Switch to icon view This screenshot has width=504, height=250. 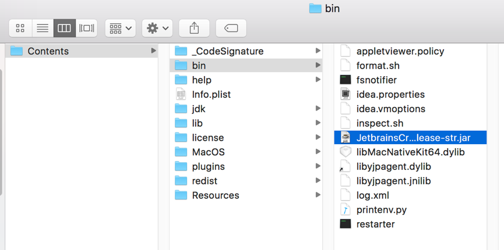[20, 28]
